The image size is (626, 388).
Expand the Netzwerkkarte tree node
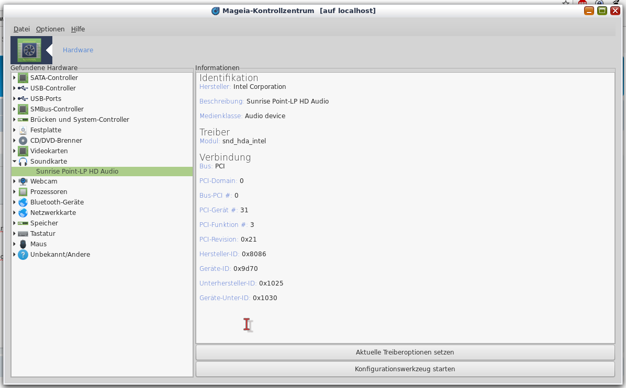click(14, 212)
